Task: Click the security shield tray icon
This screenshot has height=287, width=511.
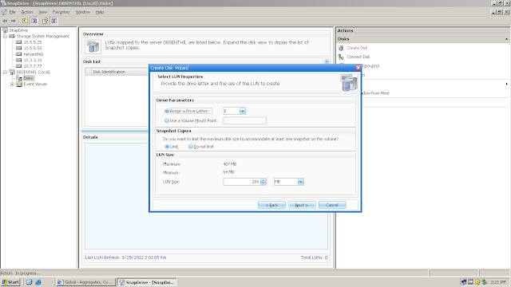Action: tap(477, 282)
